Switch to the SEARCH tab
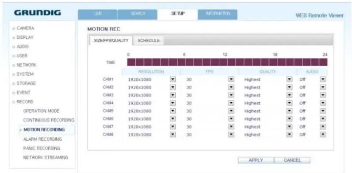The image size is (352, 173). click(x=138, y=15)
